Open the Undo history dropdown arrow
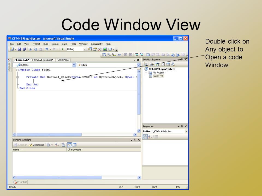Viewport: 262px width, 196px height. (x=50, y=49)
